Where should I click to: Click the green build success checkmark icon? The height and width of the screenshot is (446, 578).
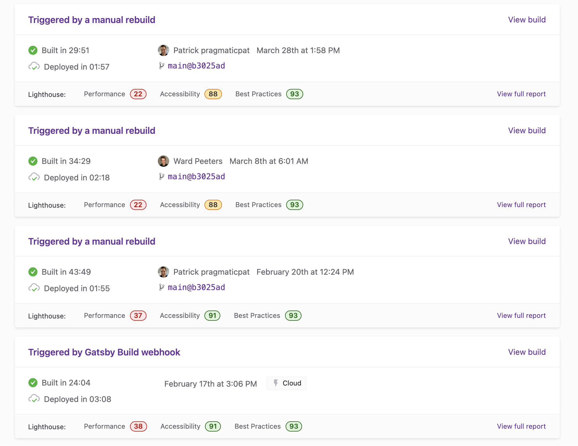point(33,50)
